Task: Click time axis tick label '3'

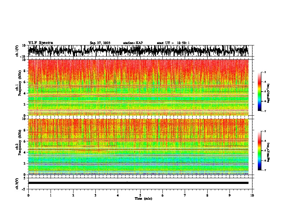Action: tap(95, 195)
